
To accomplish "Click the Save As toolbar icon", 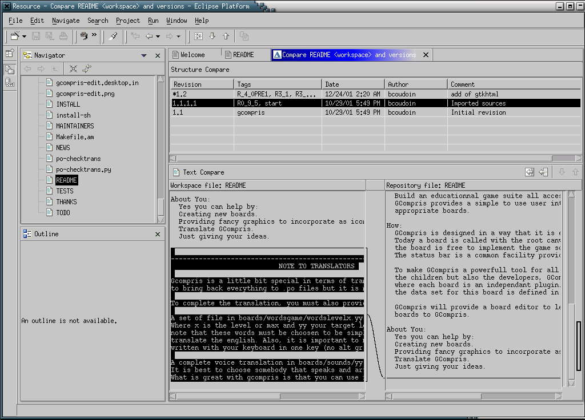I will [50, 36].
